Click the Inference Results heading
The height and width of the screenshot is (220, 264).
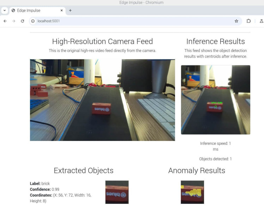(216, 41)
